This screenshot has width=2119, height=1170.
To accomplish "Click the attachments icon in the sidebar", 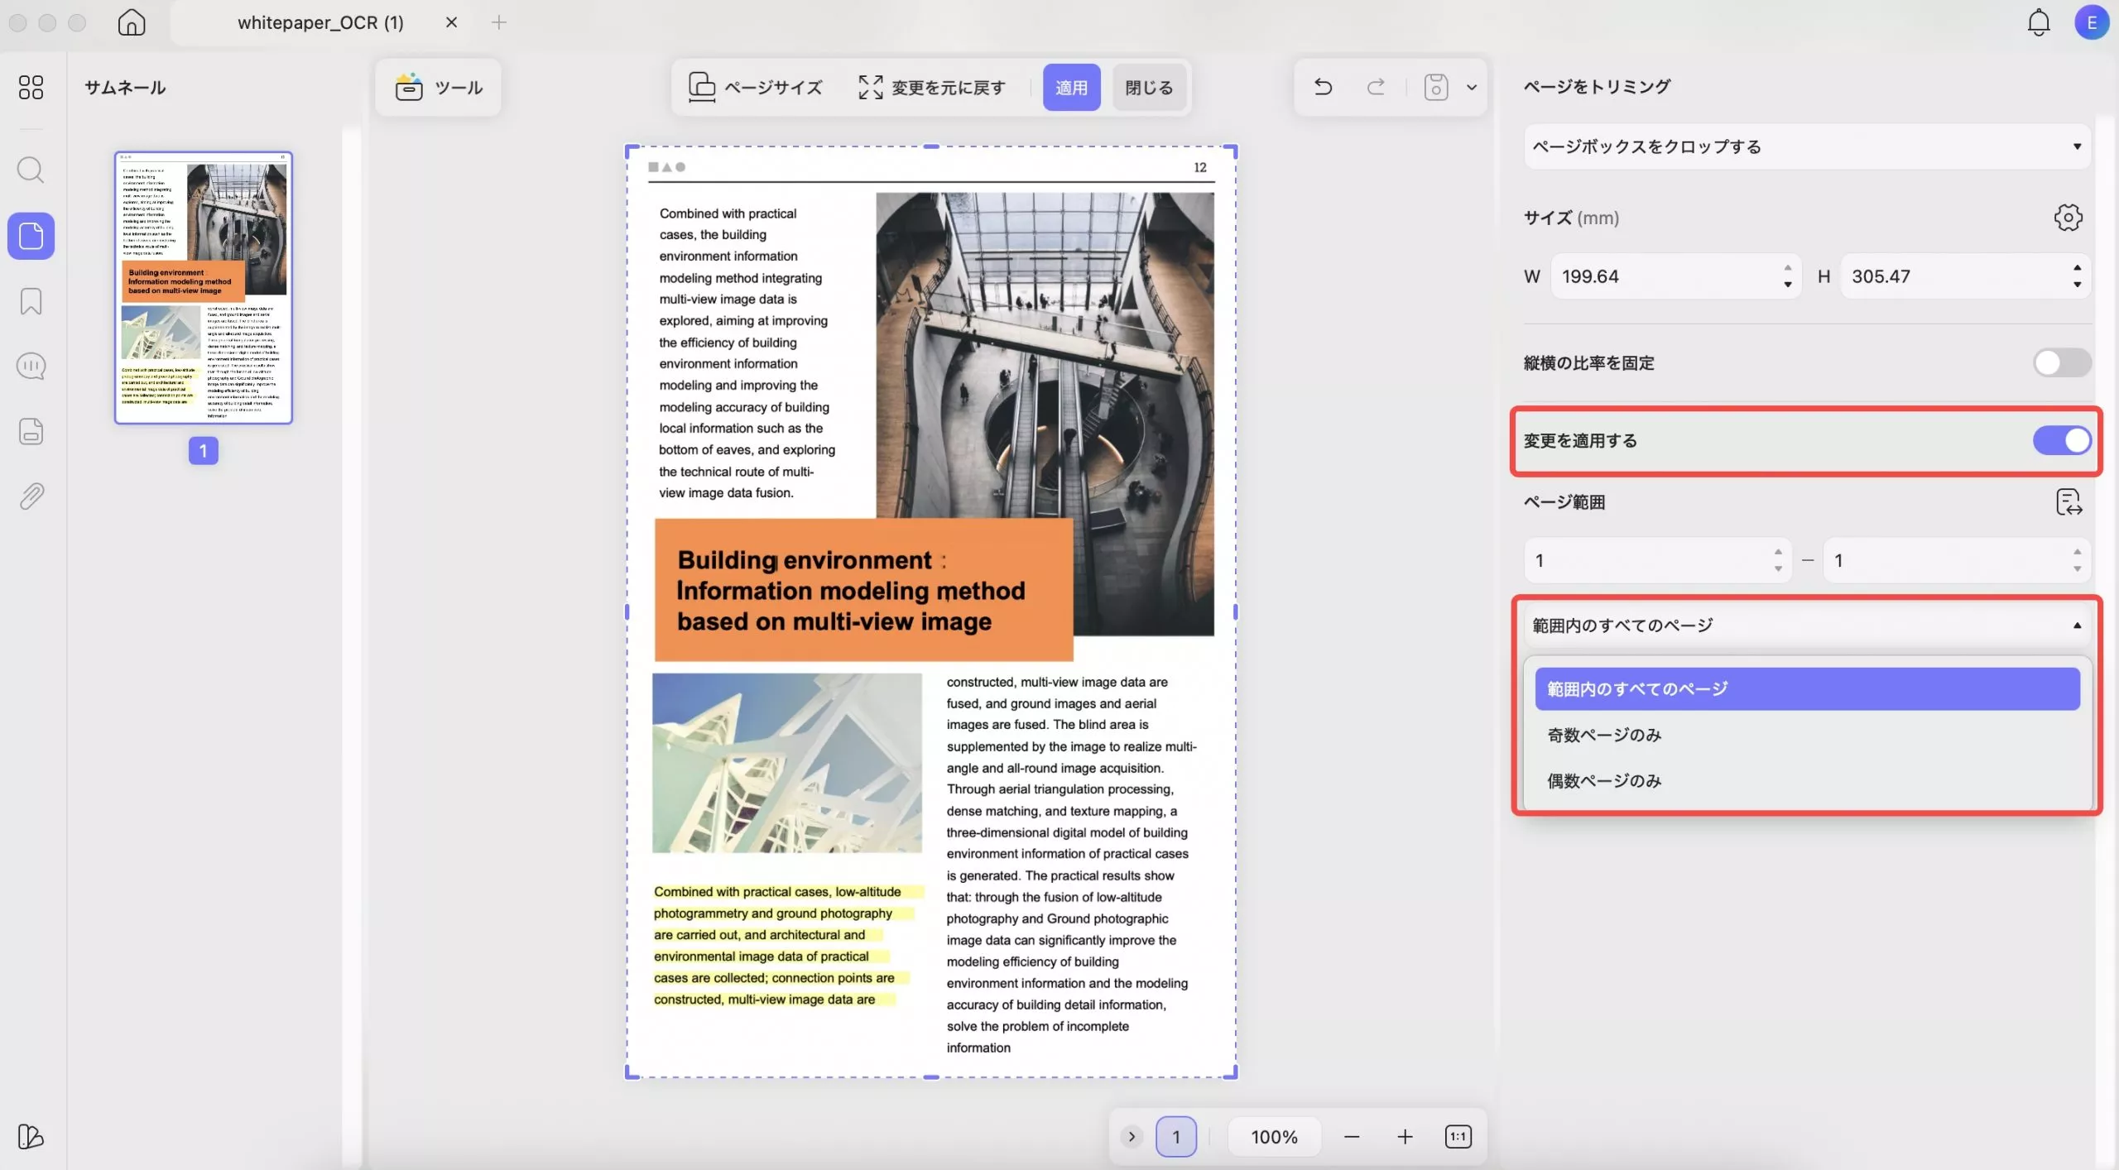I will click(x=31, y=495).
